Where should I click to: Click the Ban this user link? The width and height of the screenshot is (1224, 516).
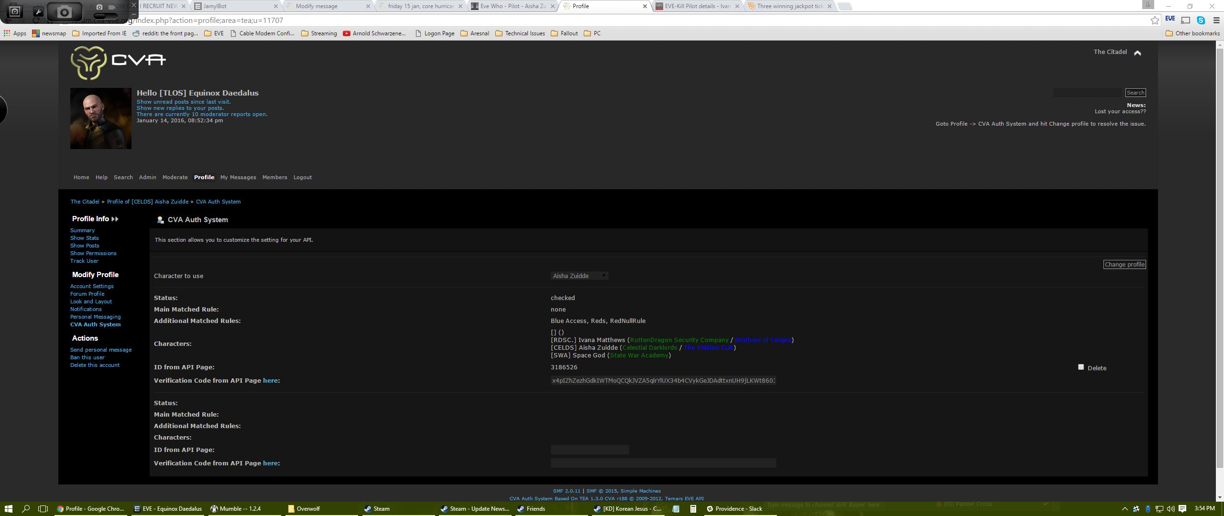(87, 357)
